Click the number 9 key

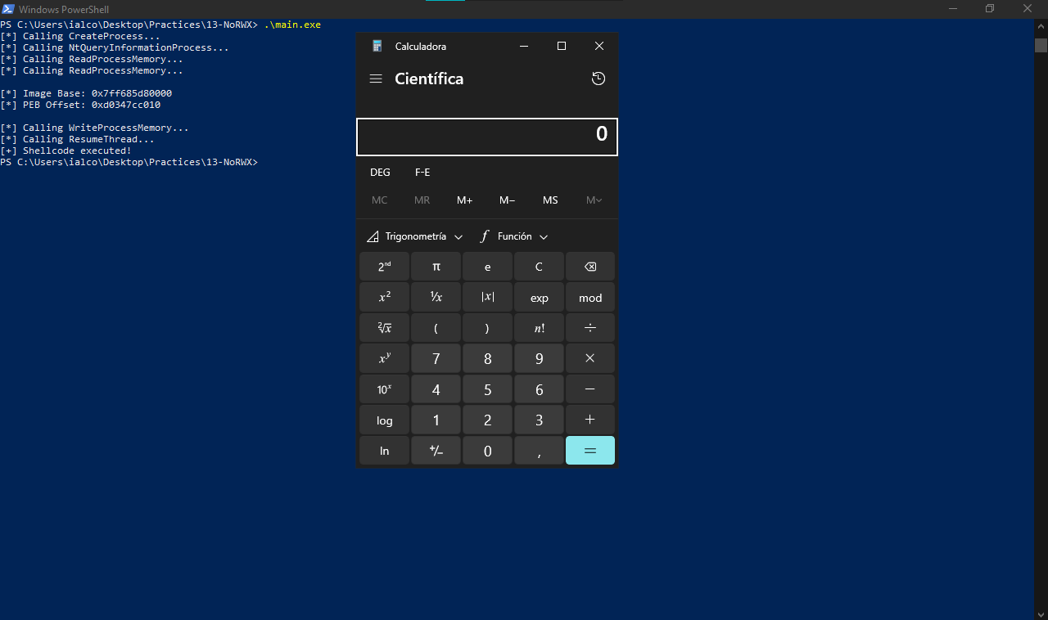539,358
